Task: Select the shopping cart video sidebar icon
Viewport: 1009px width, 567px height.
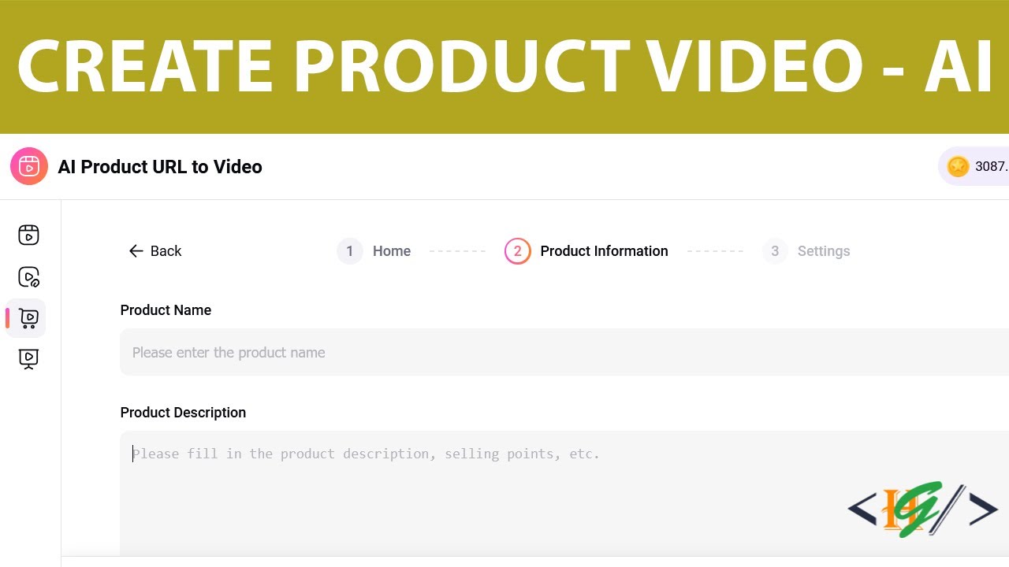Action: point(28,318)
